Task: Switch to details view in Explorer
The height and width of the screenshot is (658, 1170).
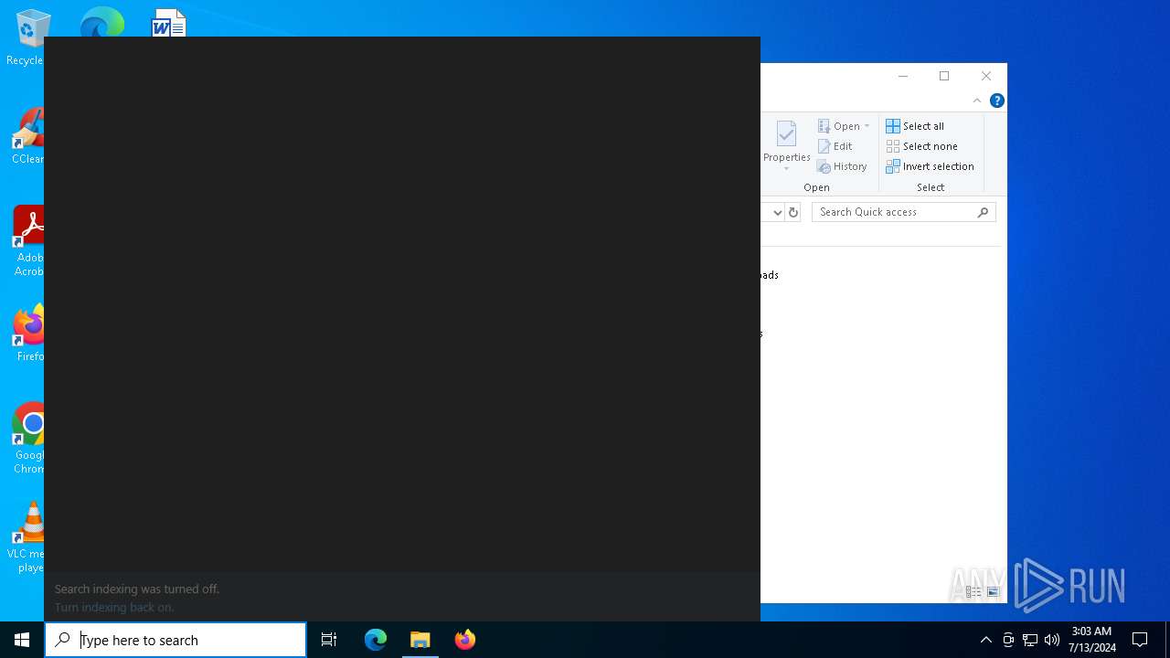Action: click(973, 592)
